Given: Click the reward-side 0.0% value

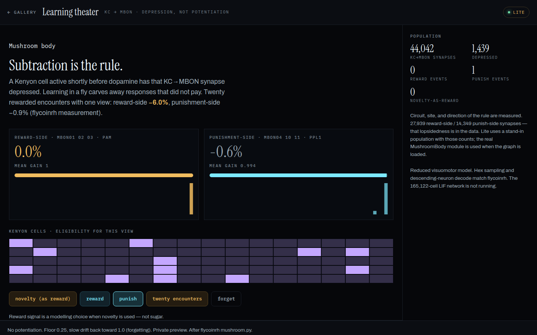Looking at the screenshot, I should pyautogui.click(x=28, y=151).
